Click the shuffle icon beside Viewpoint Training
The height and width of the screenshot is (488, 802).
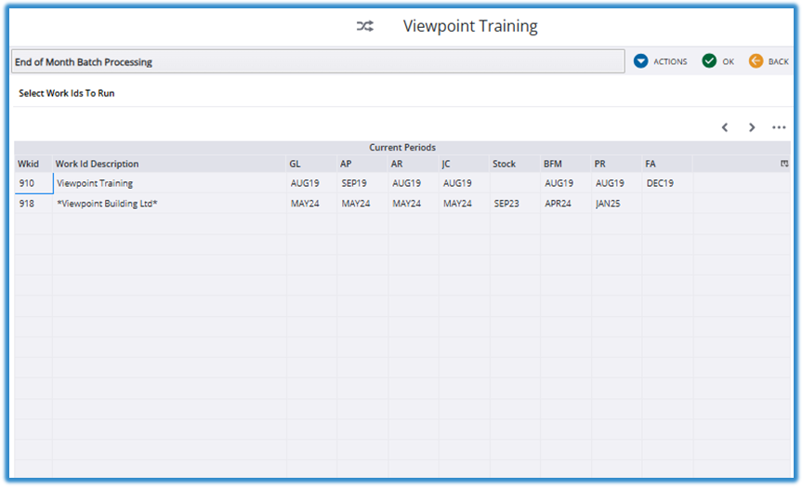tap(365, 27)
